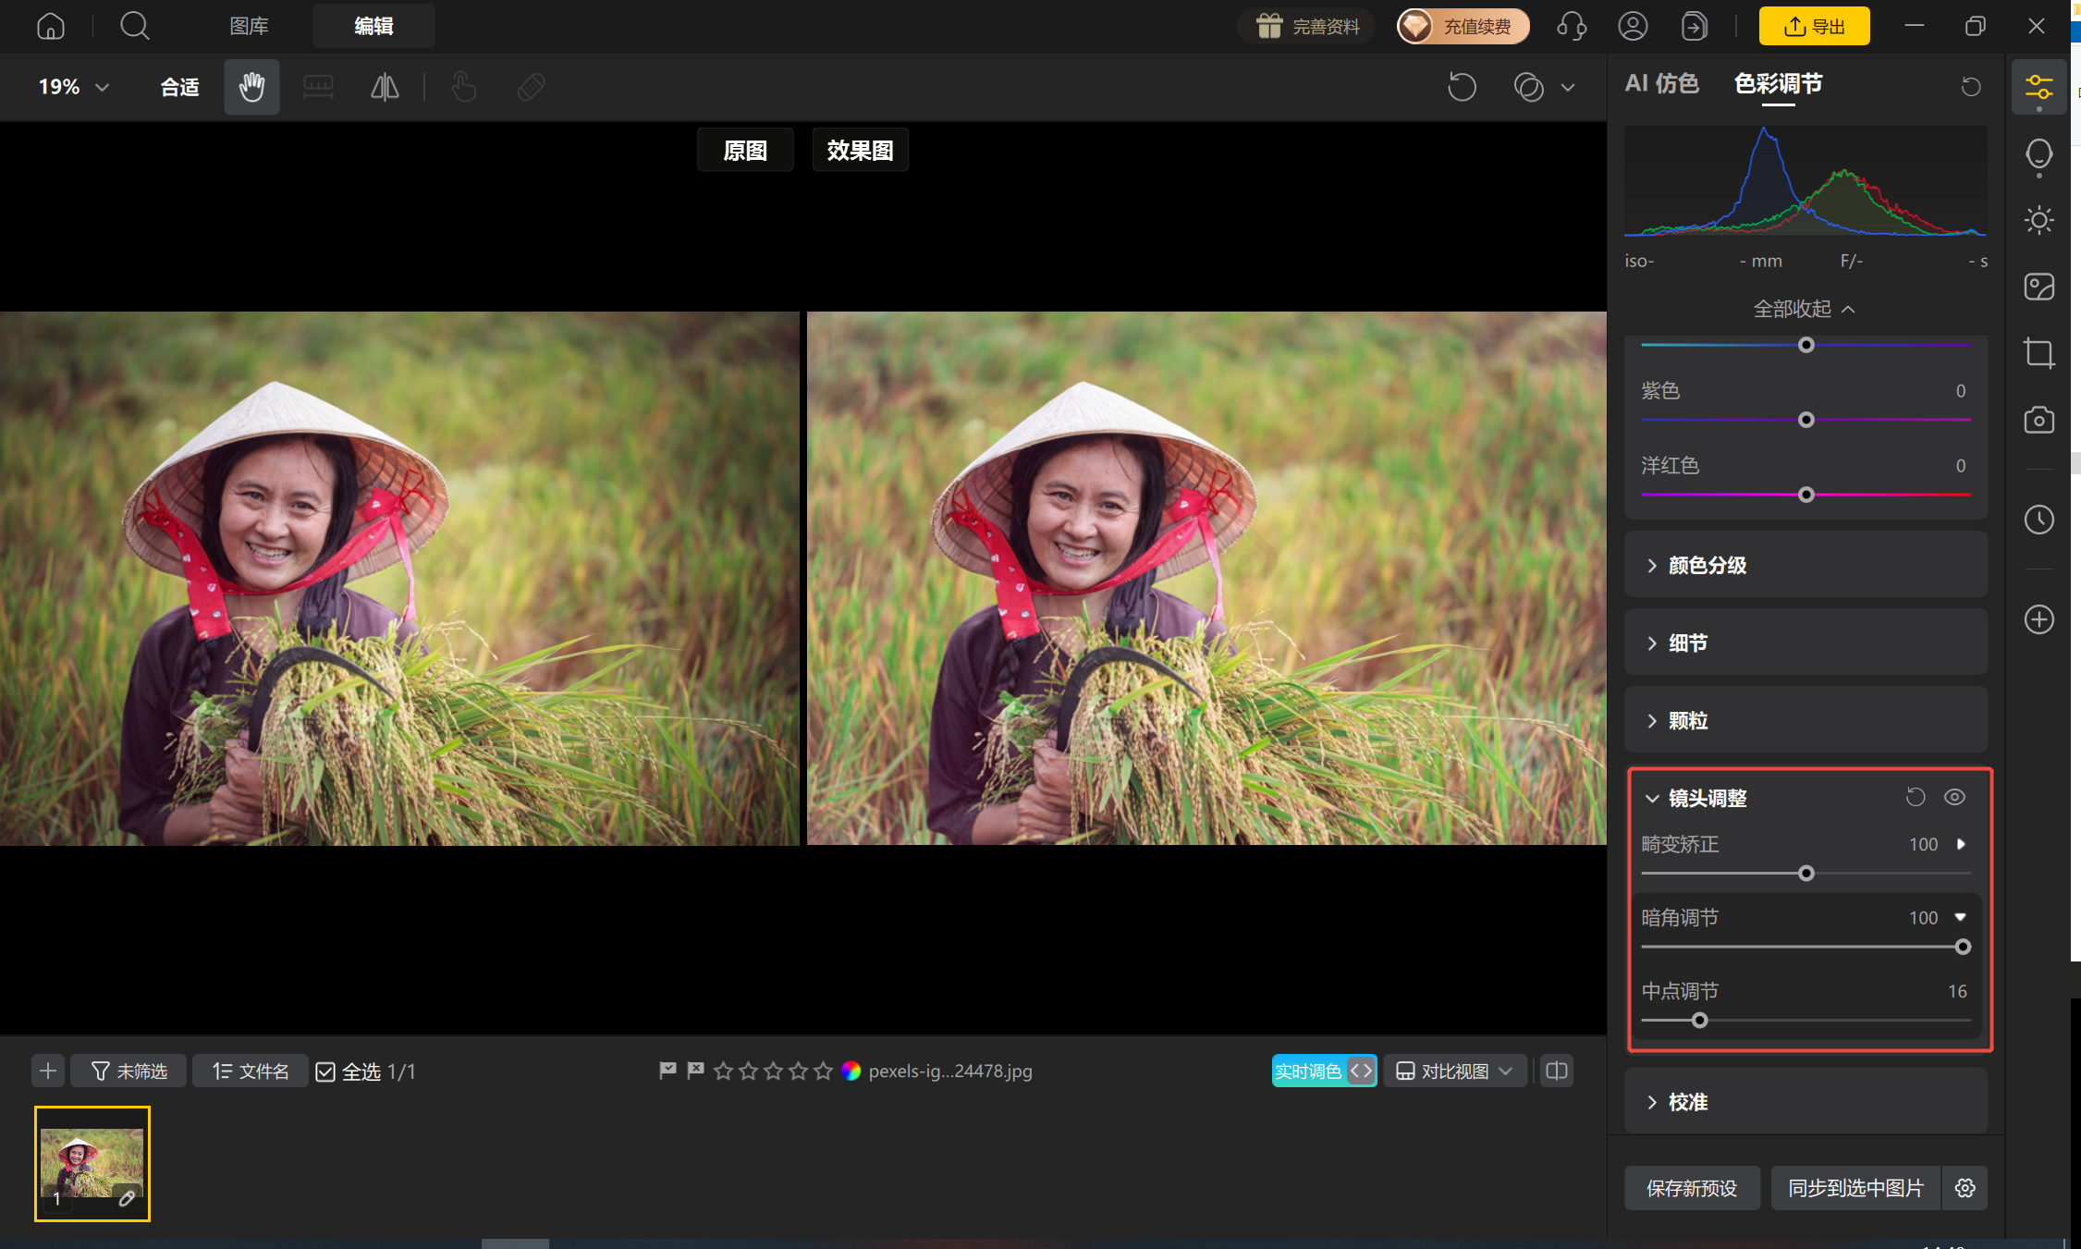Open the adjustment sliders panel
2081x1249 pixels.
pyautogui.click(x=2038, y=87)
